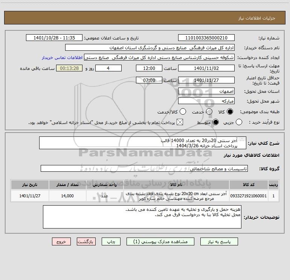
Task: Click the need number field 1101003365000210
Action: pos(206,38)
